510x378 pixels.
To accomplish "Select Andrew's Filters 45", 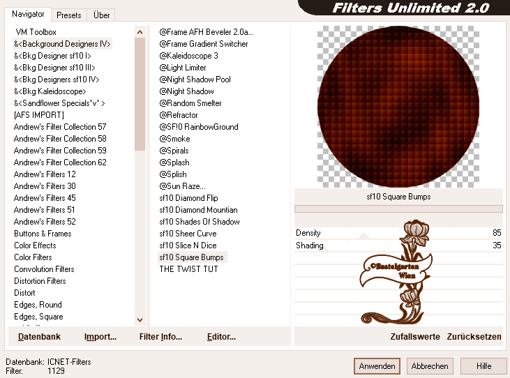I will tap(45, 198).
